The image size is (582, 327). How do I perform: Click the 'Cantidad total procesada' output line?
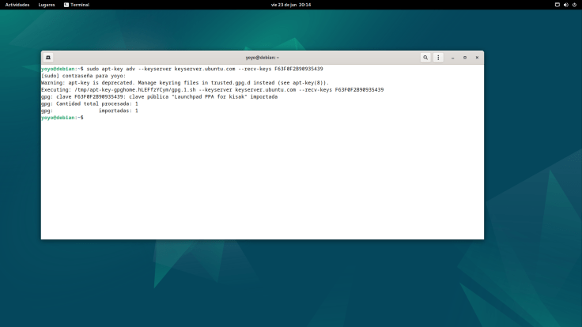click(x=89, y=103)
